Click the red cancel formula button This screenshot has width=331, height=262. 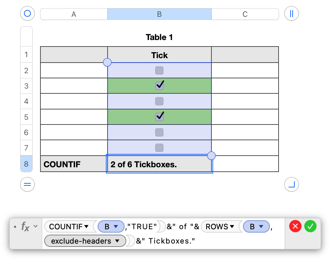(295, 226)
